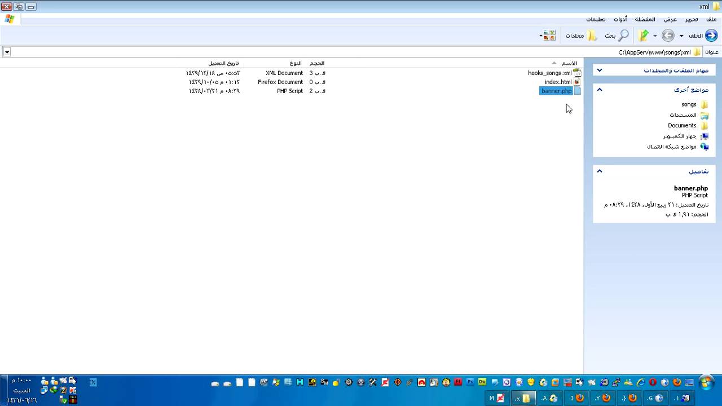Image resolution: width=722 pixels, height=406 pixels.
Task: Sort by the الاسم (Name) column header
Action: [x=569, y=63]
